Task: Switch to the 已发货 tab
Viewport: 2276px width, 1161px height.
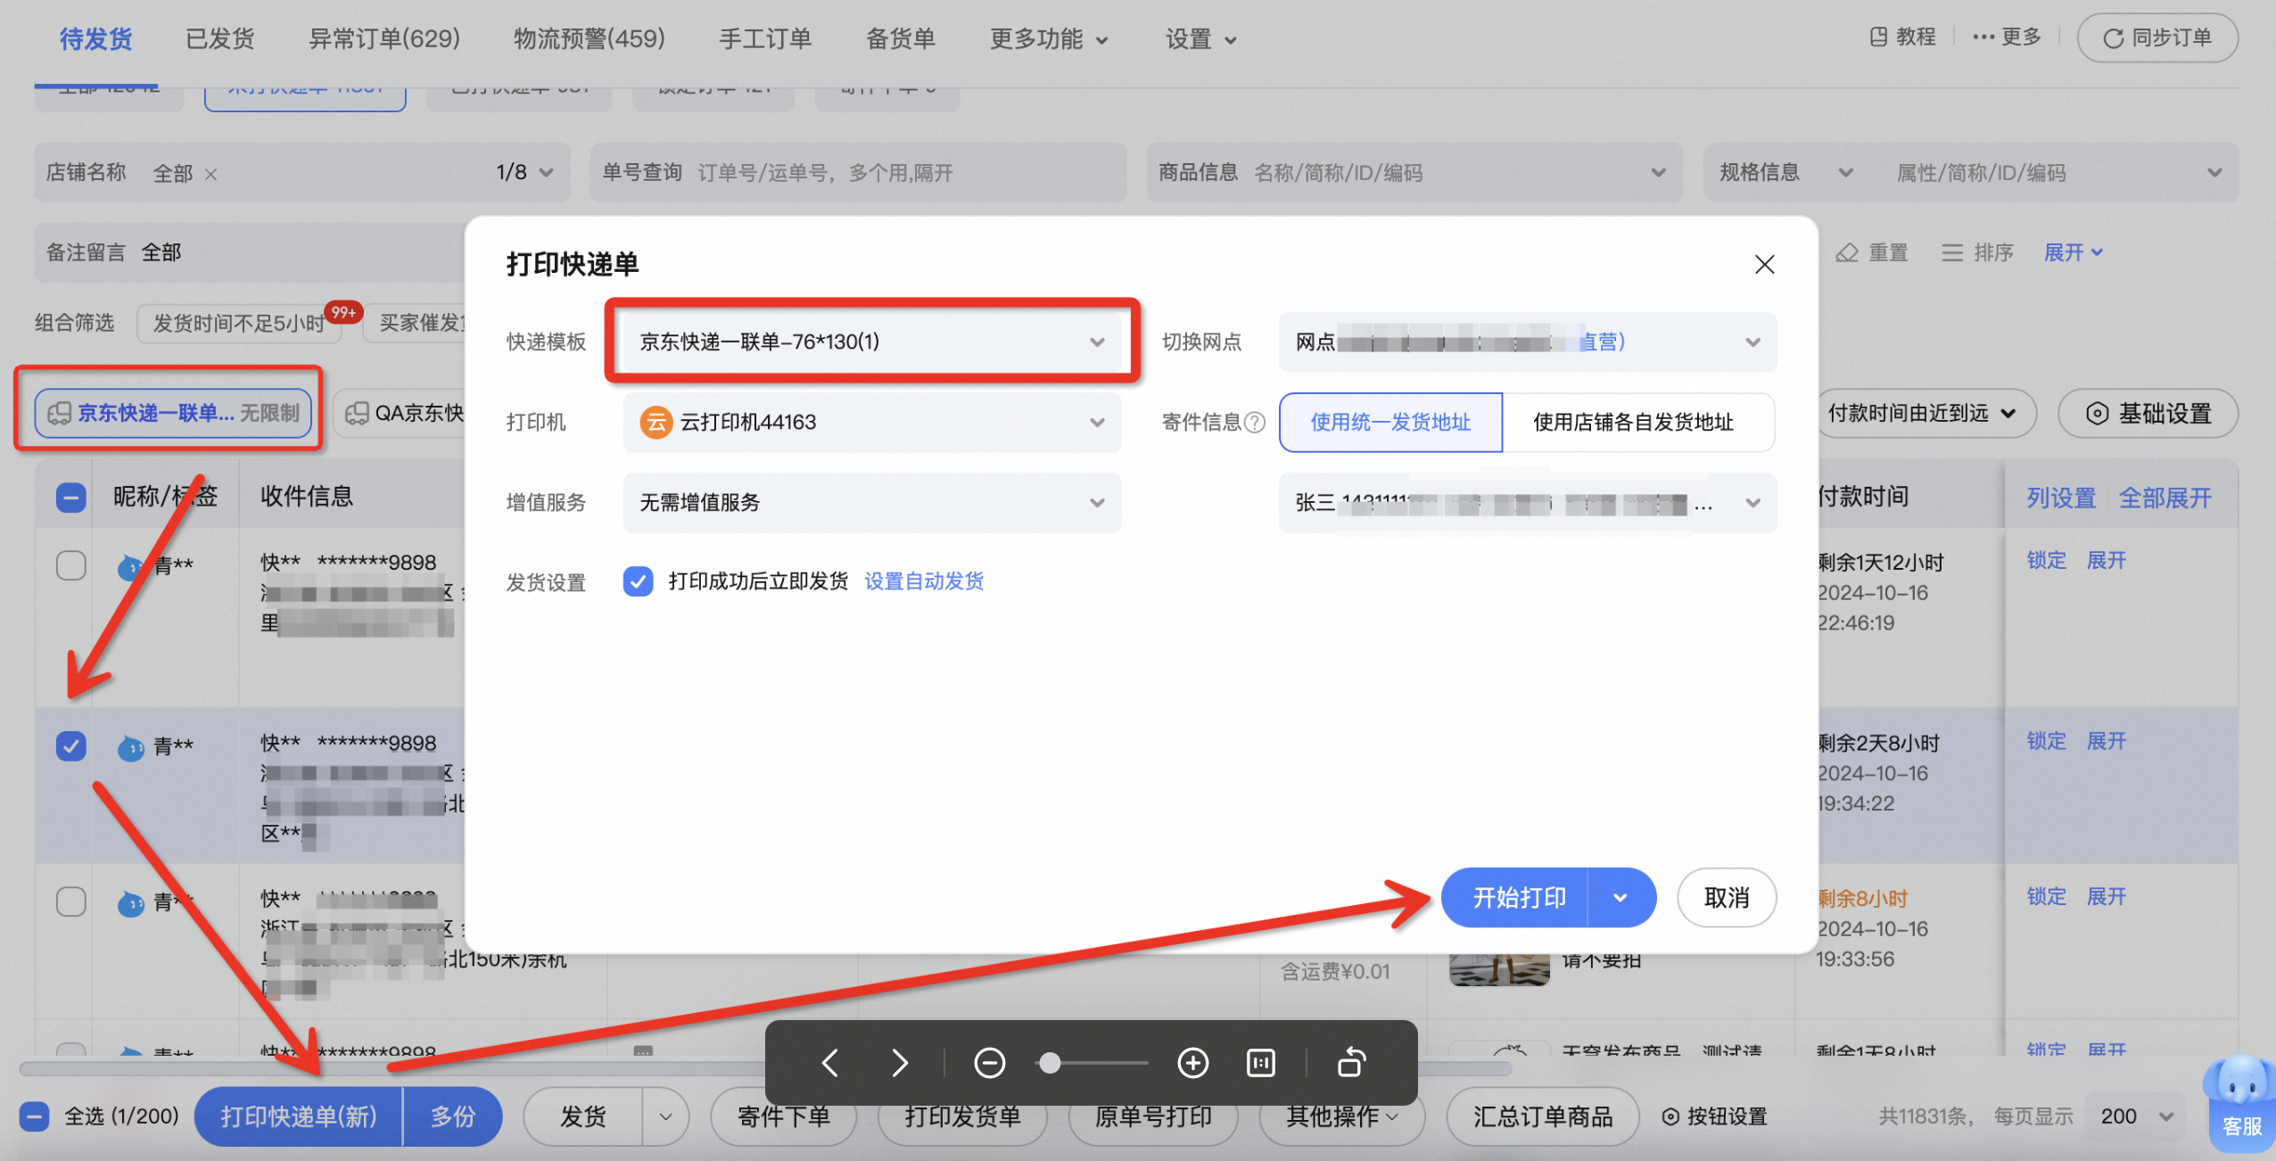Action: pos(219,38)
